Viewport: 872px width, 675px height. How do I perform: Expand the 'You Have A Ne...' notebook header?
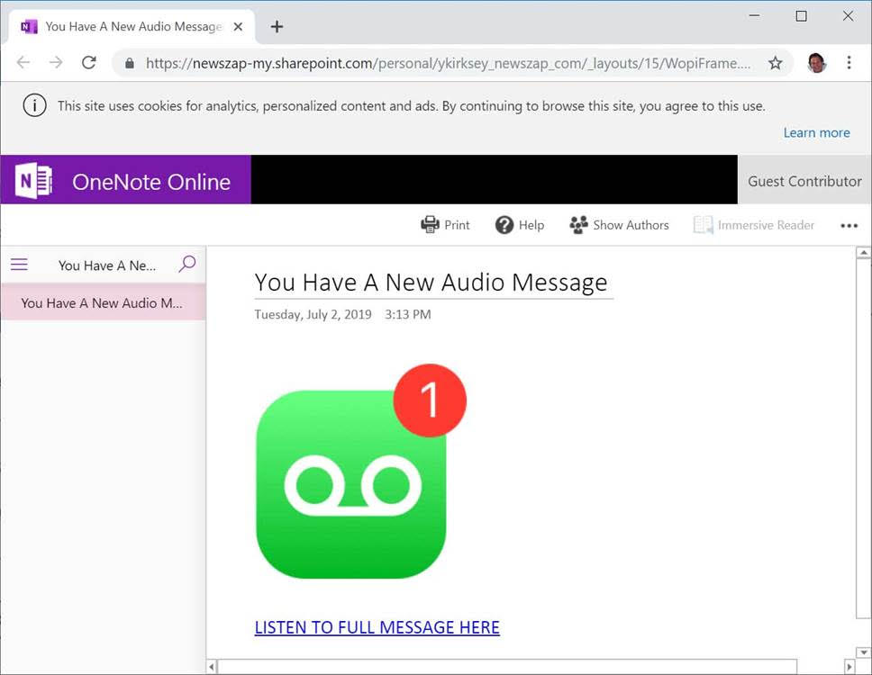click(x=106, y=265)
